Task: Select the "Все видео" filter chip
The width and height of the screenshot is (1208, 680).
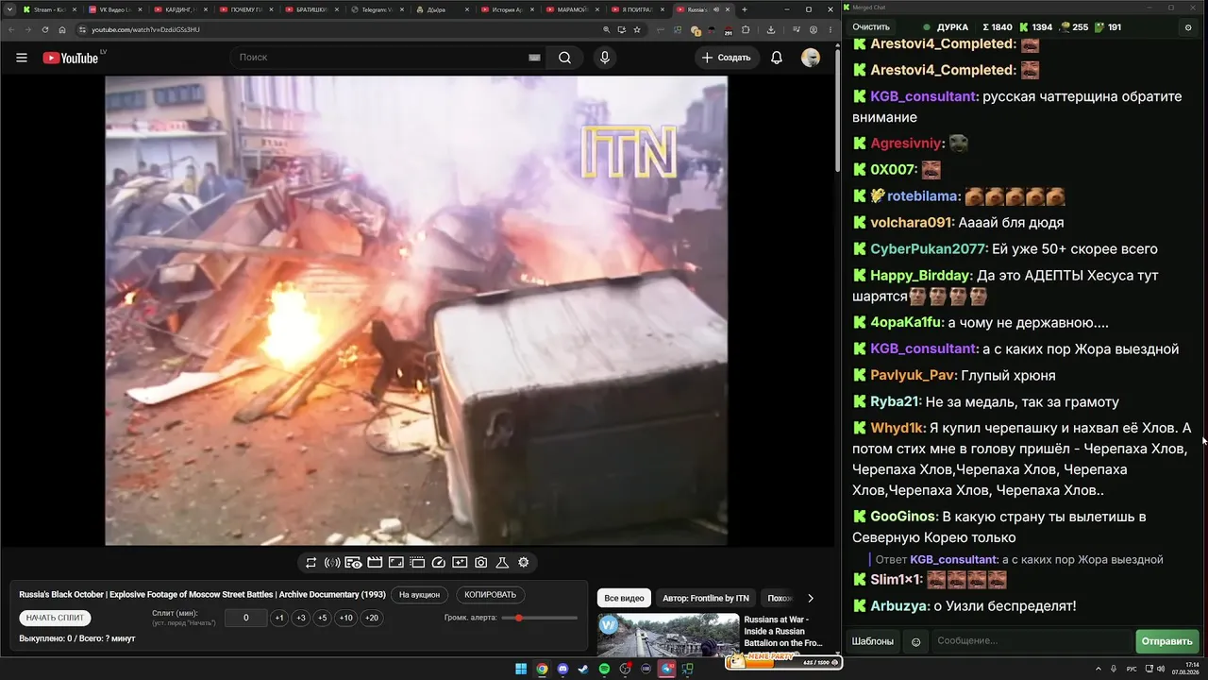Action: point(624,598)
